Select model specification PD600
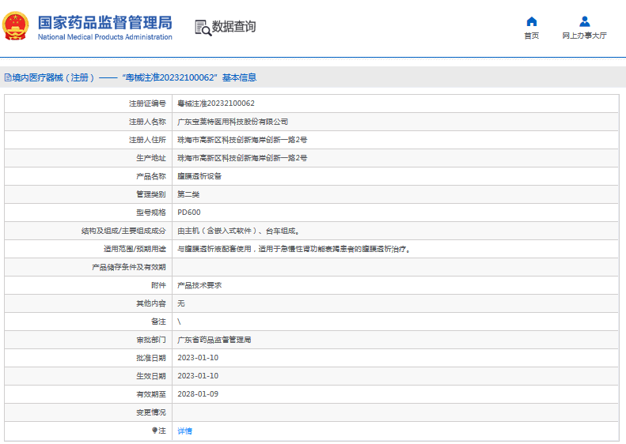Image resolution: width=626 pixels, height=444 pixels. [x=189, y=213]
